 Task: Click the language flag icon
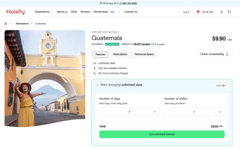(x=198, y=12)
